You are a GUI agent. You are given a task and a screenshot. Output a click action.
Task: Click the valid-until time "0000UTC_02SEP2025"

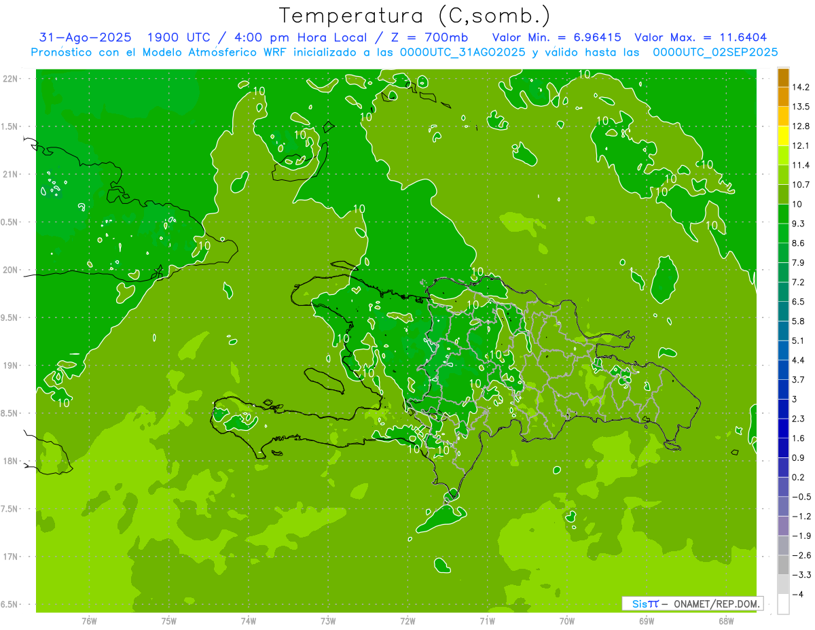[715, 52]
